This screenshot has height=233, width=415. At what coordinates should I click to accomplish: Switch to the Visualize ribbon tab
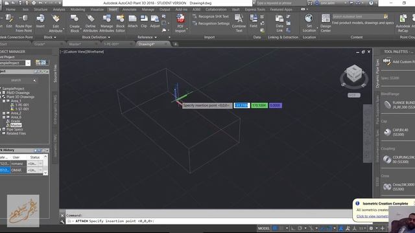coord(97,9)
